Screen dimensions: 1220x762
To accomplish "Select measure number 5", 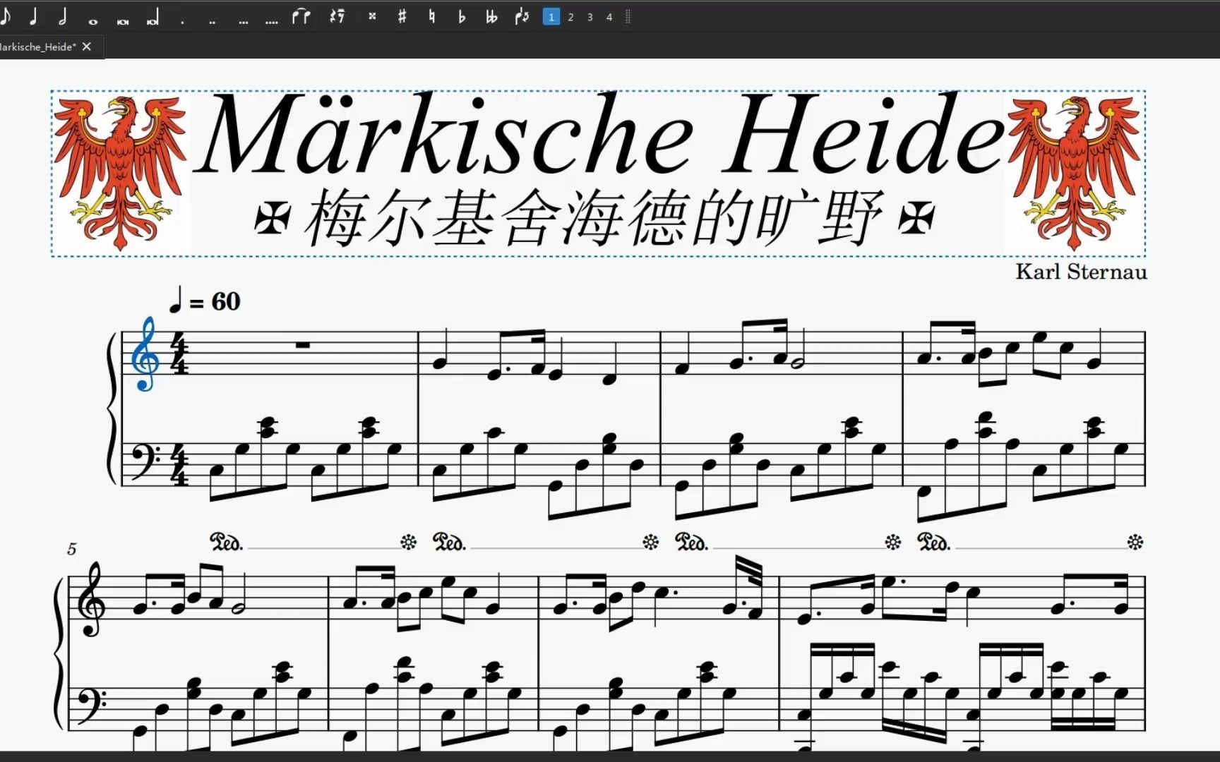I will pyautogui.click(x=71, y=549).
